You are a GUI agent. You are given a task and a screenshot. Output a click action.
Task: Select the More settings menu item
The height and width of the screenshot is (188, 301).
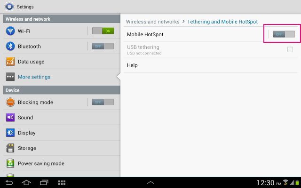tap(62, 77)
